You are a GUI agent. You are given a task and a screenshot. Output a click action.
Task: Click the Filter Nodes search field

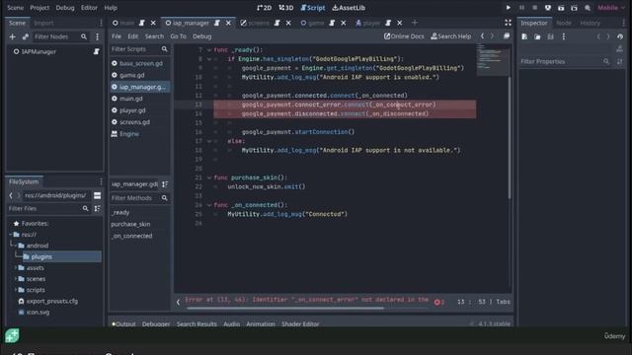coord(60,36)
